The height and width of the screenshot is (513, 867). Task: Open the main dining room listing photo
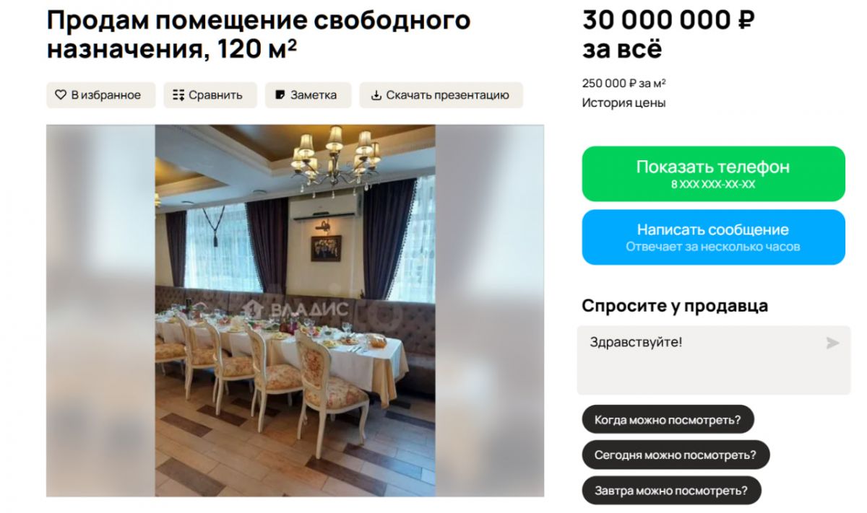(x=296, y=311)
